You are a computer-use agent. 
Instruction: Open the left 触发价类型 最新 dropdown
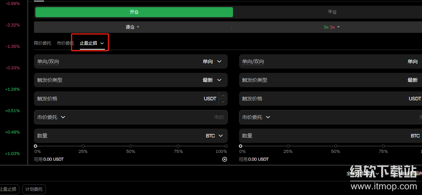213,80
